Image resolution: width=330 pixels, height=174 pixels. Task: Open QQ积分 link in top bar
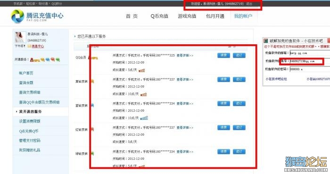click(x=57, y=4)
